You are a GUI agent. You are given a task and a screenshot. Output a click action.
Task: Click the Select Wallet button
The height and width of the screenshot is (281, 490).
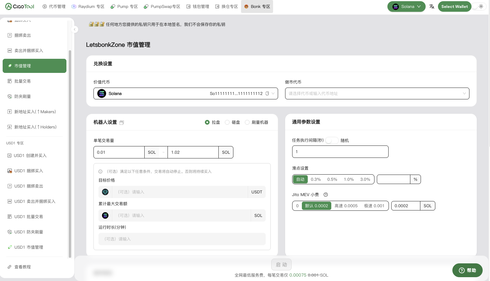pyautogui.click(x=454, y=6)
